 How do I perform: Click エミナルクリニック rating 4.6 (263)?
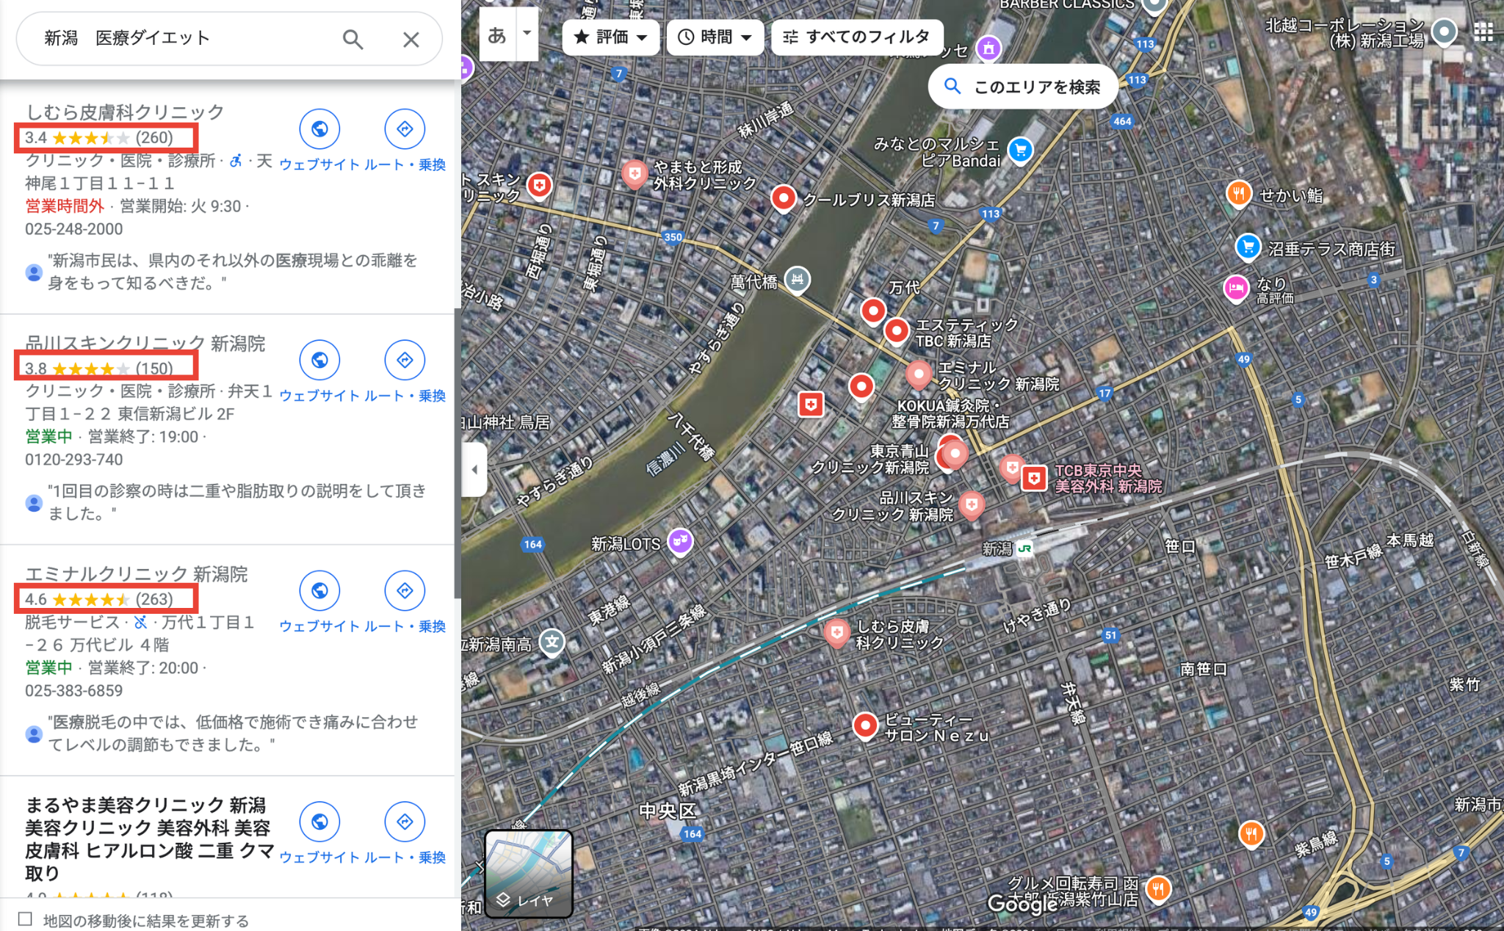[99, 599]
